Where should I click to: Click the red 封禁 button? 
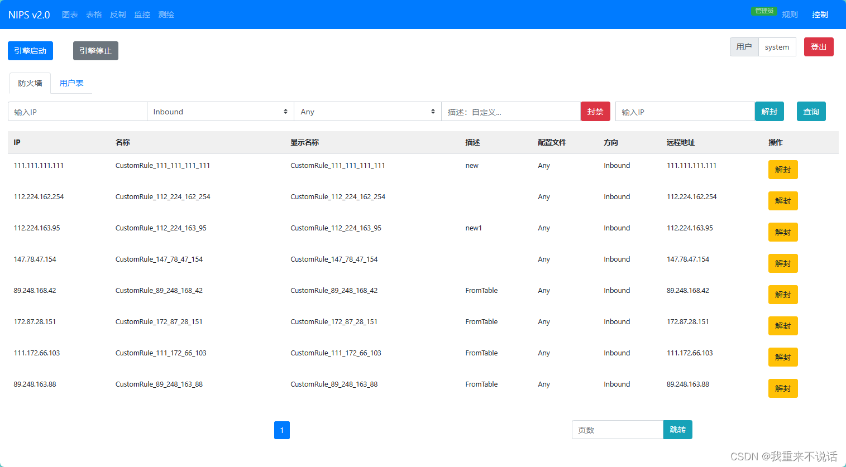point(595,112)
